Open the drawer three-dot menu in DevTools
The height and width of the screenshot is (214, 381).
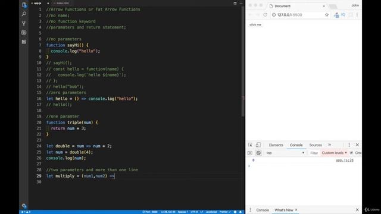tap(250, 210)
